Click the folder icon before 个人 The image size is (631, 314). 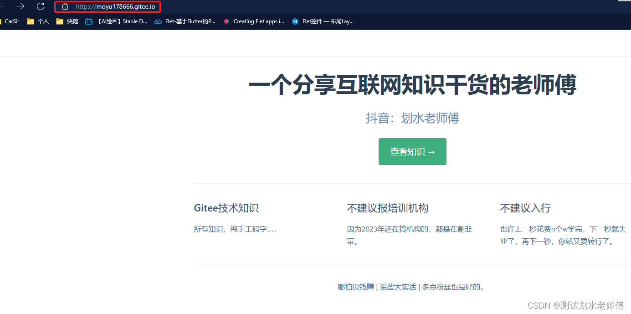click(x=30, y=21)
